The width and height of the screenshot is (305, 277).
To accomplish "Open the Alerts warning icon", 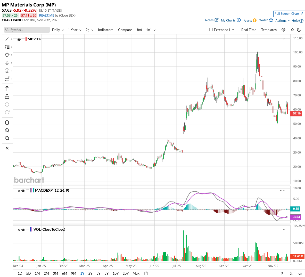I will click(x=255, y=20).
